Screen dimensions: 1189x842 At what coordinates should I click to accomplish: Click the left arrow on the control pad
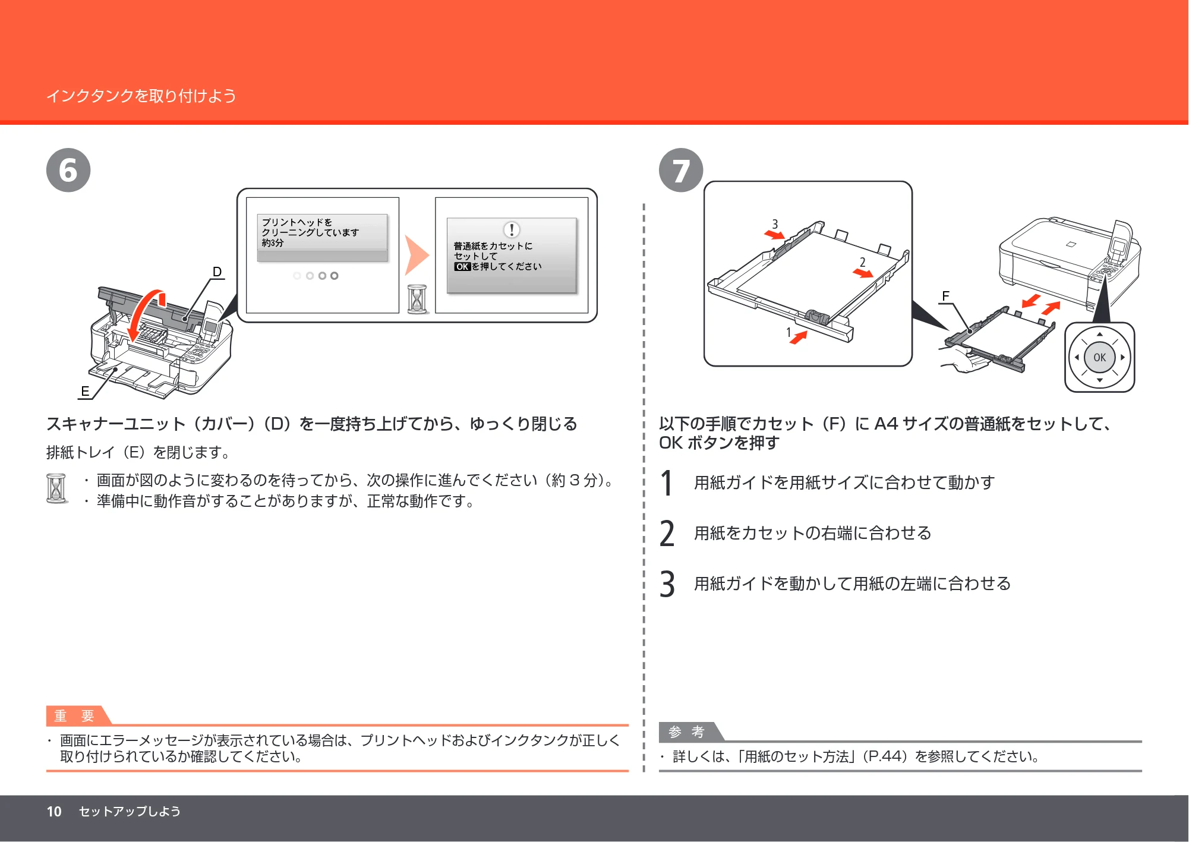click(1077, 357)
